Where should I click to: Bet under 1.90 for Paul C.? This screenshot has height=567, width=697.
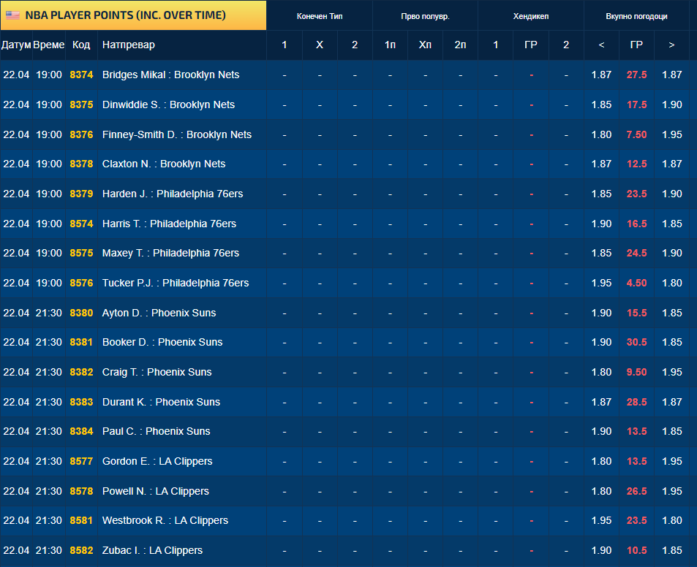point(601,430)
